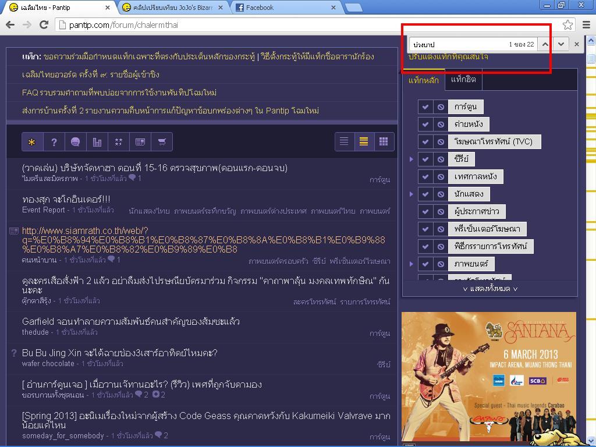Viewport: 596px width, 447px height.
Task: Toggle the check mark for ซีรีย์ tag
Action: pos(425,159)
